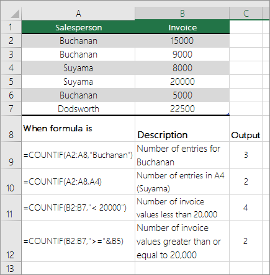Select row 1 header
Viewport: 270px width, 275px height.
(x=11, y=27)
